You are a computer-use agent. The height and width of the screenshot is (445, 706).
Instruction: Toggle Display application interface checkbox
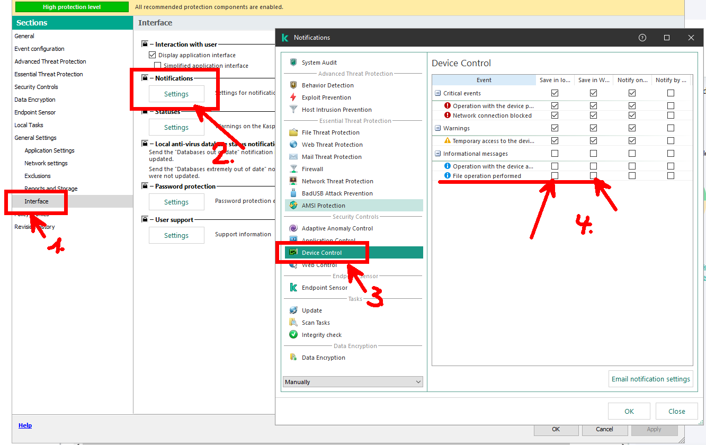click(153, 55)
